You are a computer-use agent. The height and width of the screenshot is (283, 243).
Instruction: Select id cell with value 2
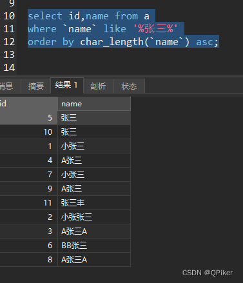[28, 217]
